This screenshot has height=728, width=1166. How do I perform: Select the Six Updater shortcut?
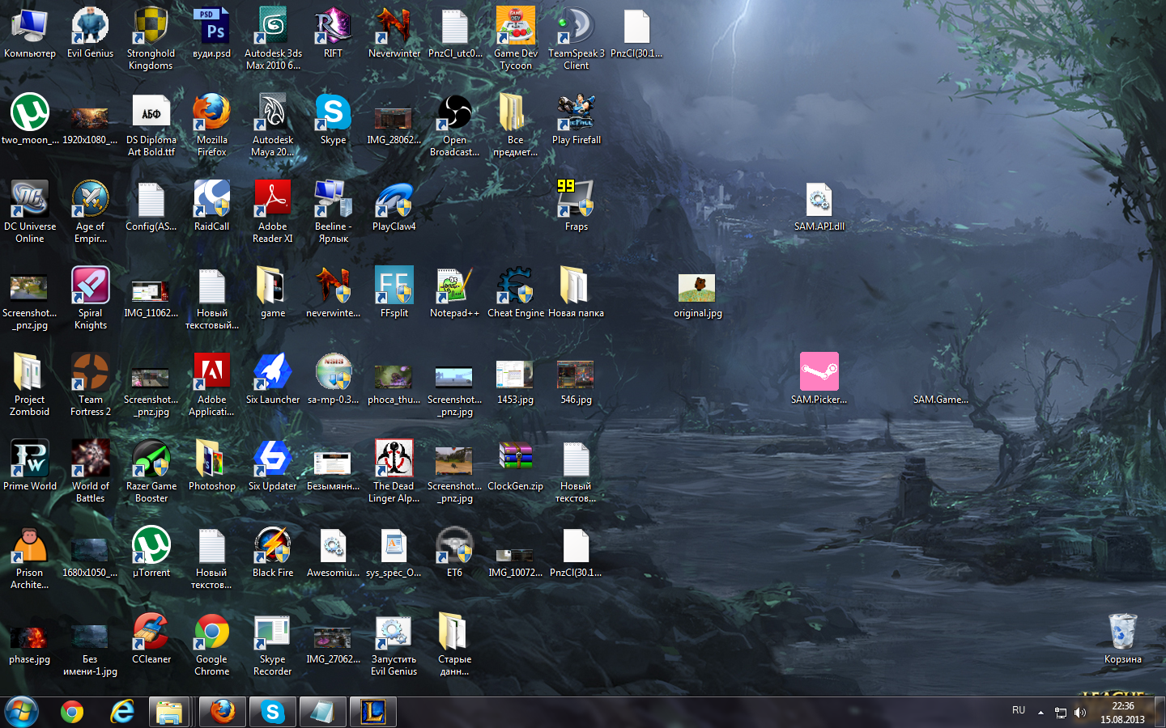(273, 465)
